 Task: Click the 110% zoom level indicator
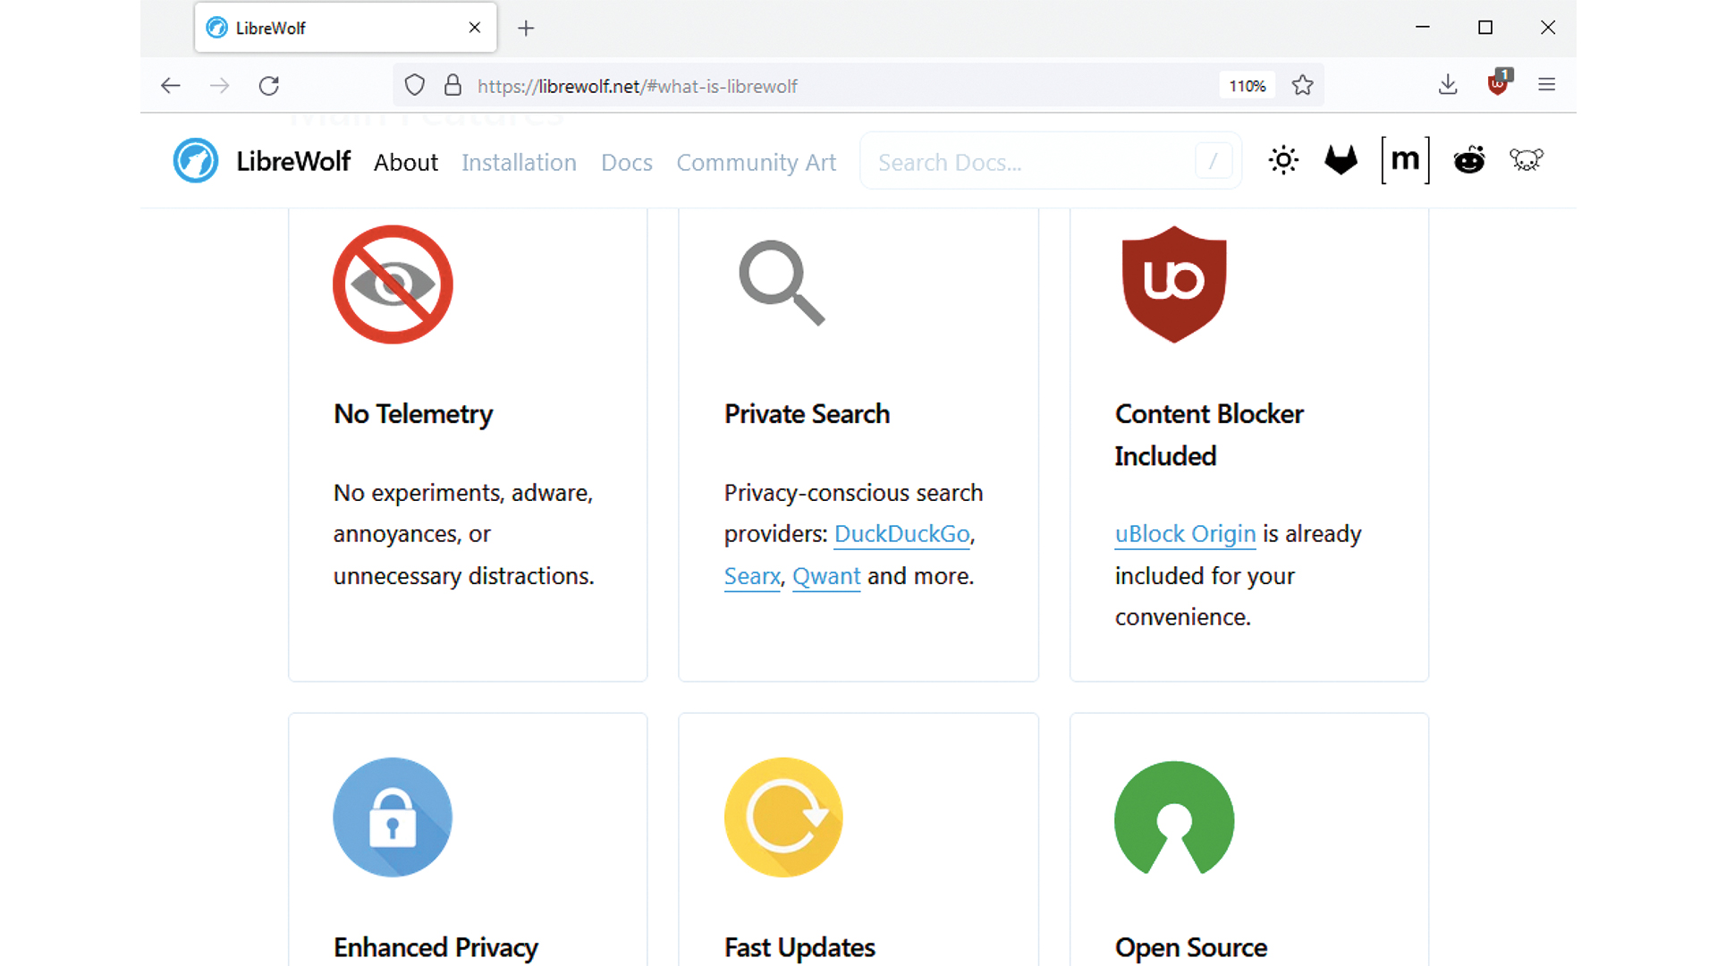[1247, 86]
